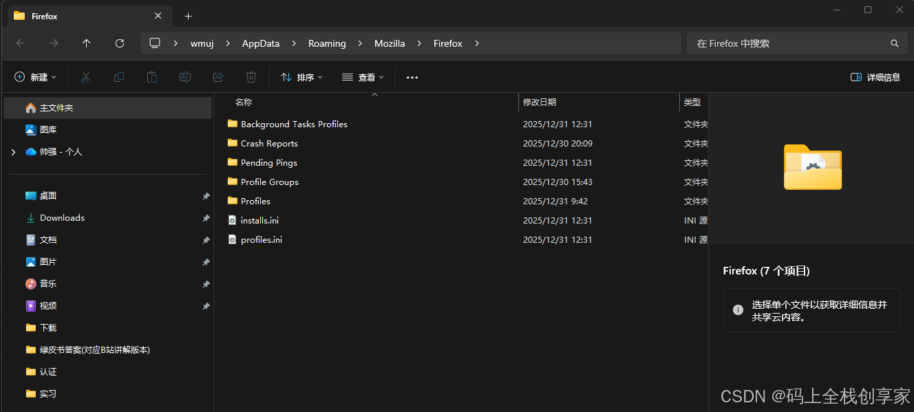Unpin Downloads using its pin icon
The width and height of the screenshot is (914, 412).
click(x=206, y=218)
